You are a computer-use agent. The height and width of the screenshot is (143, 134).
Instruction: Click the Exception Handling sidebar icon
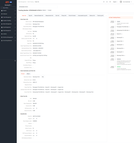point(2,21)
